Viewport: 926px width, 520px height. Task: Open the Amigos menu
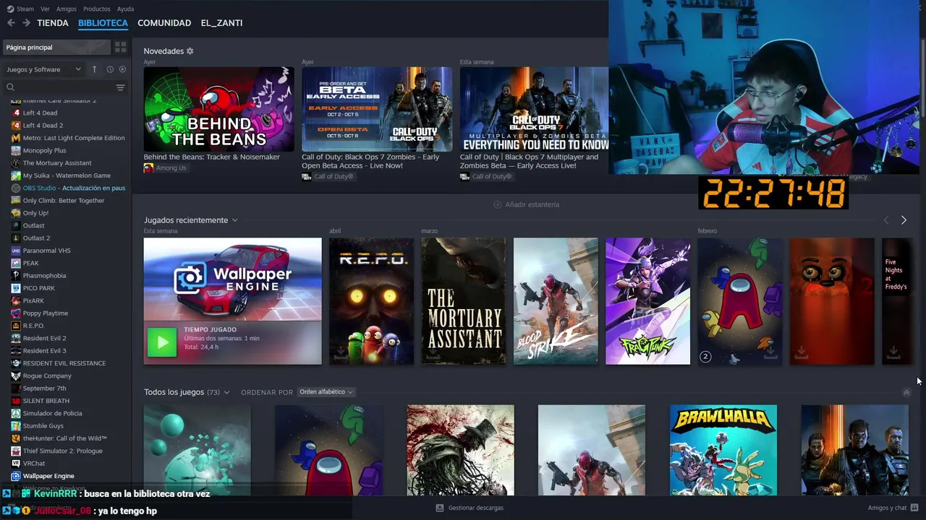[67, 9]
